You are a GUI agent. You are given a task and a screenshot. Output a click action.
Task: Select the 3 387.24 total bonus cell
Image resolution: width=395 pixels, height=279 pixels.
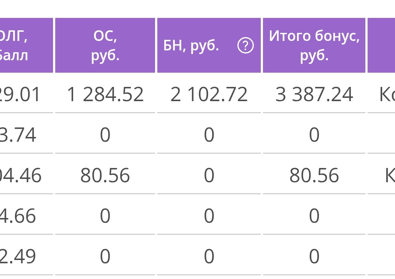click(314, 94)
